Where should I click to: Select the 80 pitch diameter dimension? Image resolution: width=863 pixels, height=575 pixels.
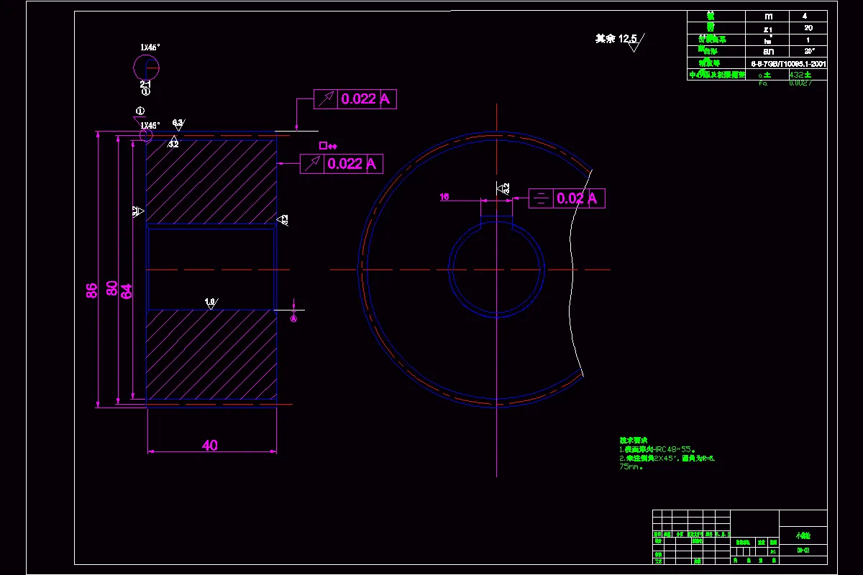tap(112, 289)
